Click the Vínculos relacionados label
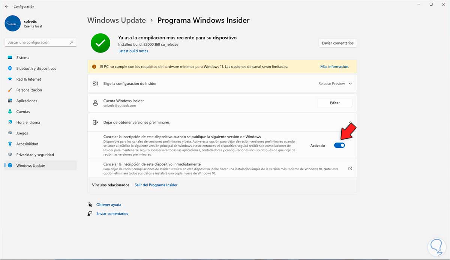This screenshot has height=260, width=450. pyautogui.click(x=111, y=185)
